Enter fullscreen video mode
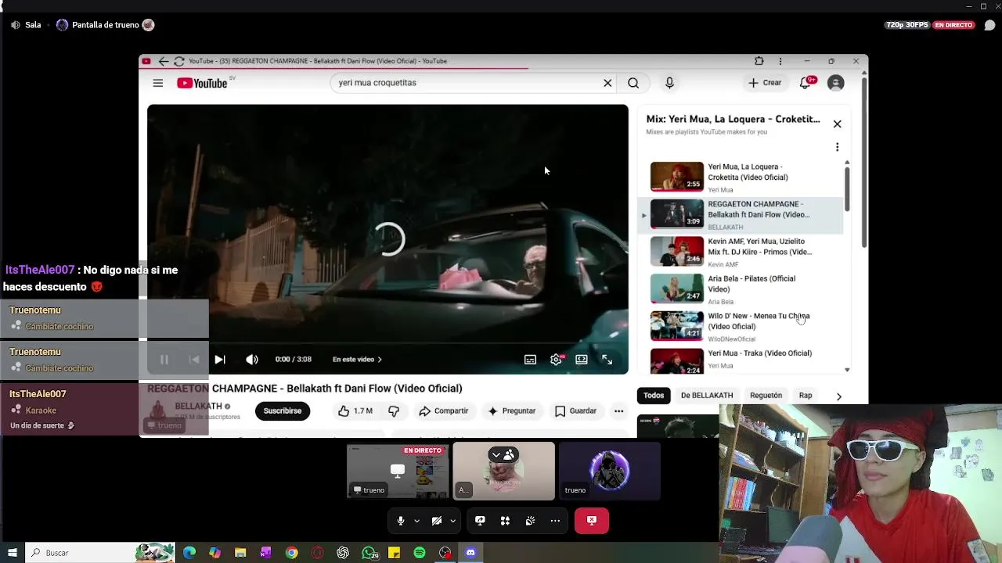 point(607,360)
